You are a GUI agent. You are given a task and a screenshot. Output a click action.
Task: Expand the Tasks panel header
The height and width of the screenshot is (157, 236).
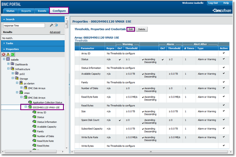point(33,43)
